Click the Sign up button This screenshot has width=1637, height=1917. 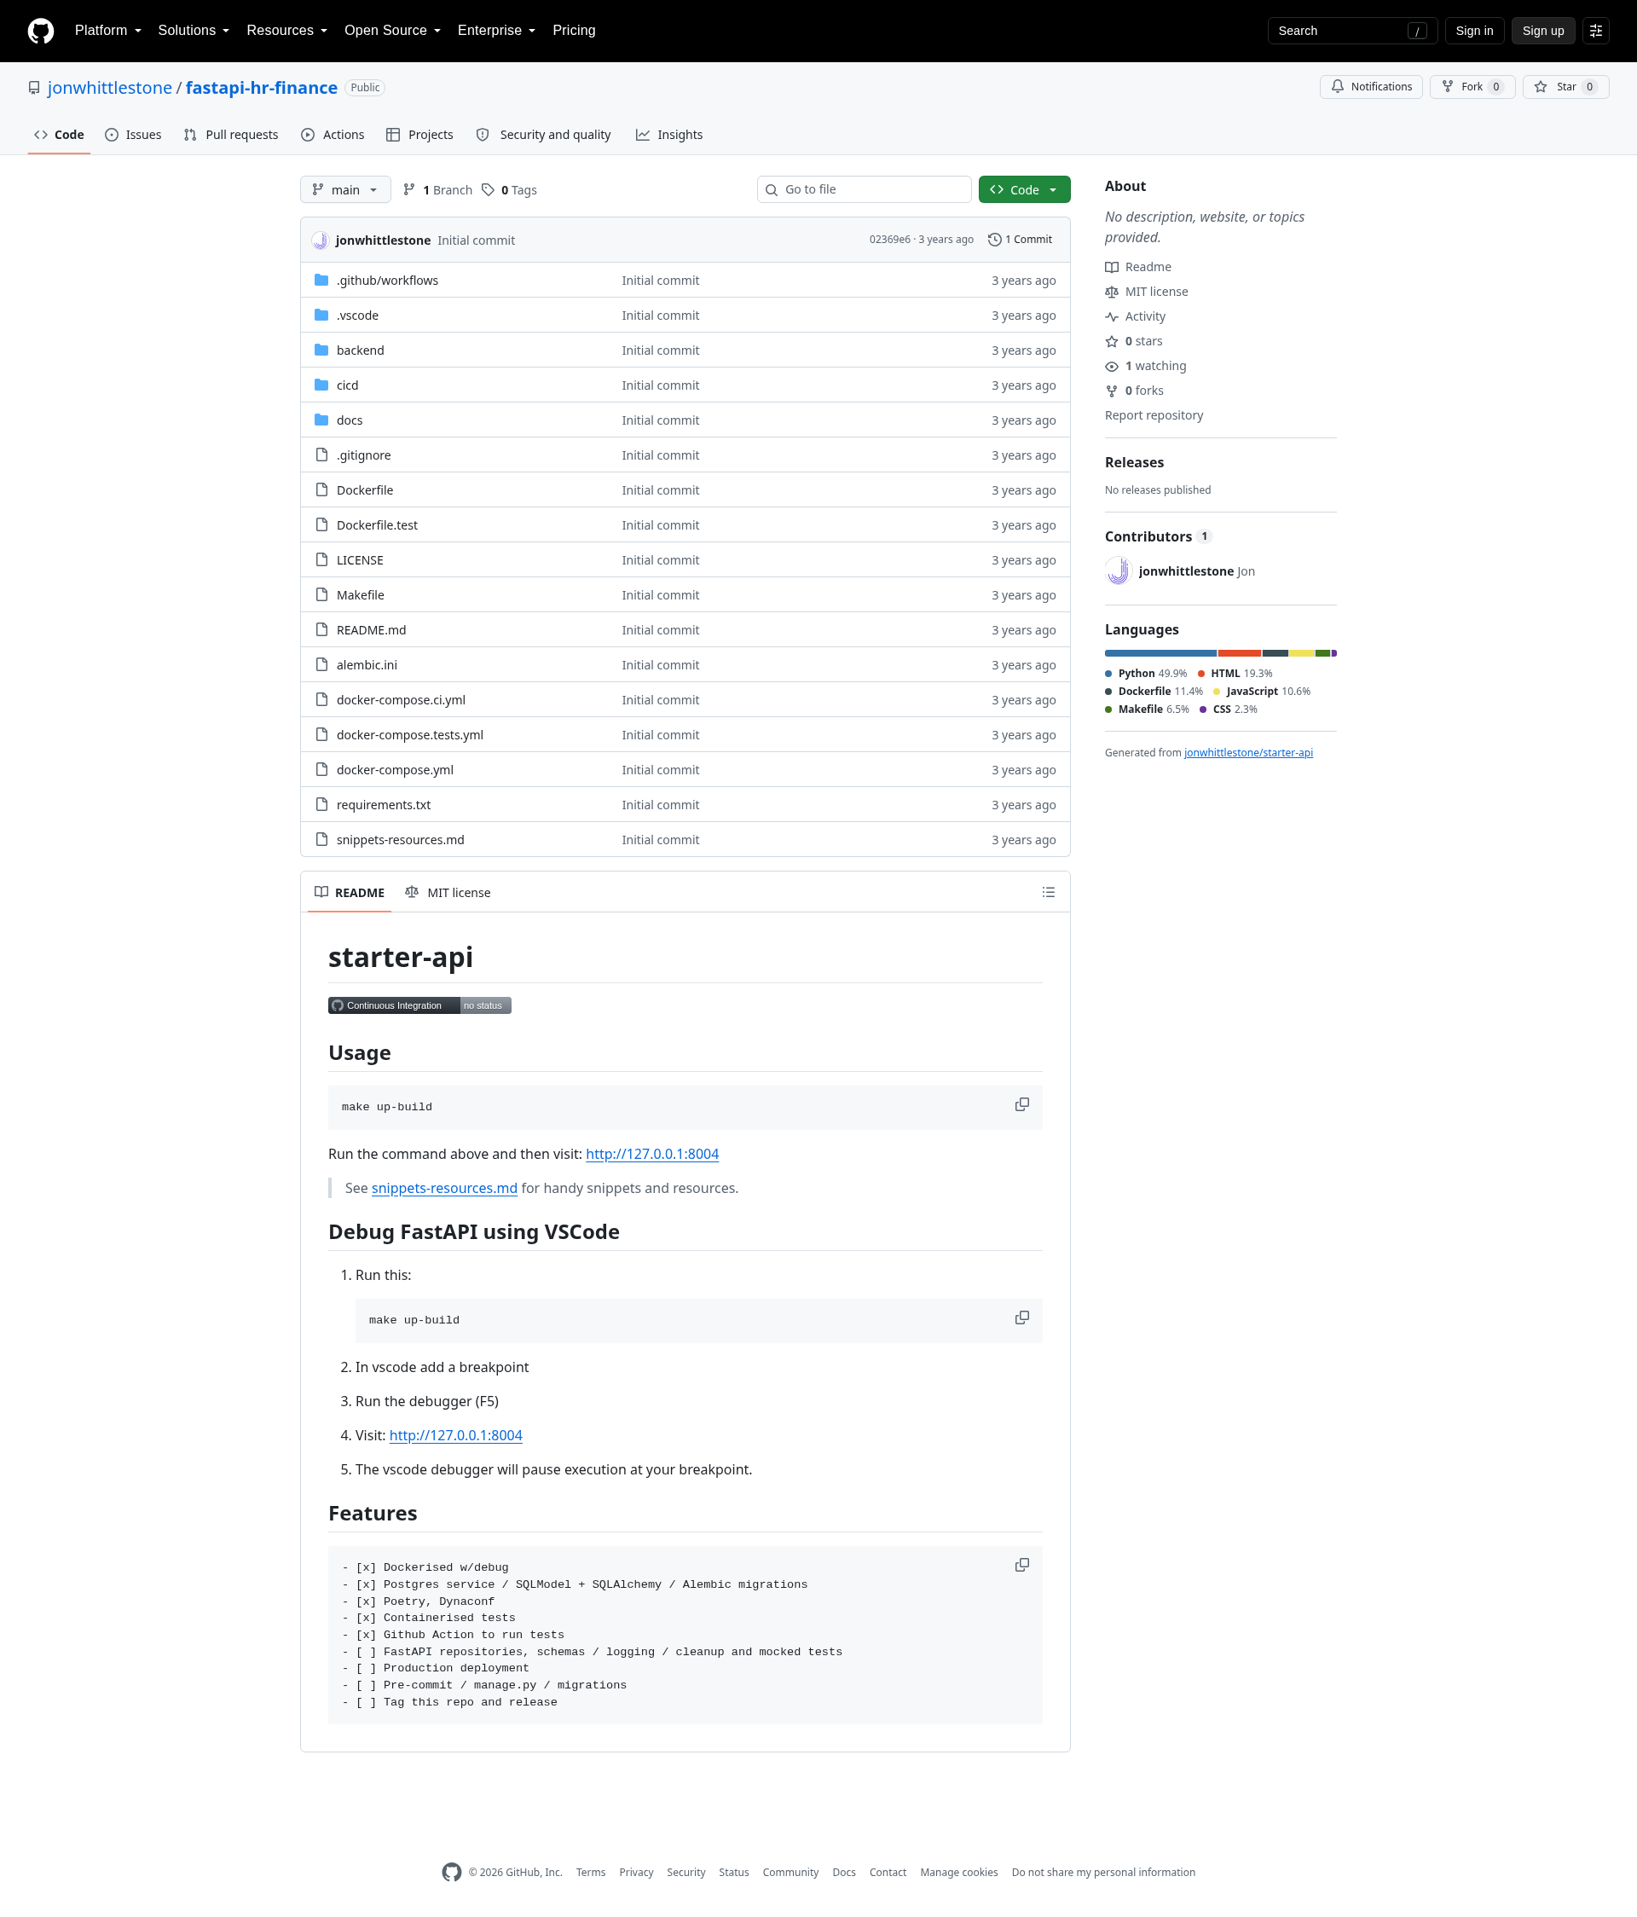point(1542,31)
